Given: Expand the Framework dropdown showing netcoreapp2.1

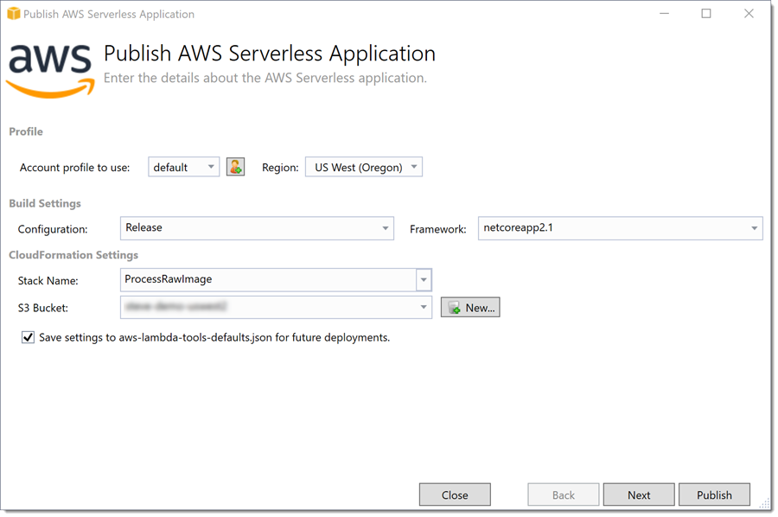Looking at the screenshot, I should point(620,228).
